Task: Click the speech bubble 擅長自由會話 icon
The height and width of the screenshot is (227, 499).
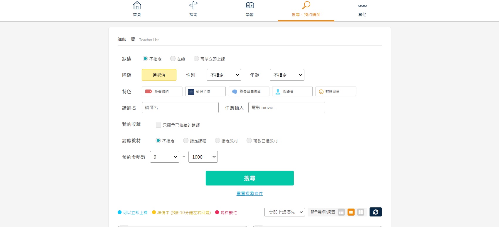Action: (x=235, y=92)
